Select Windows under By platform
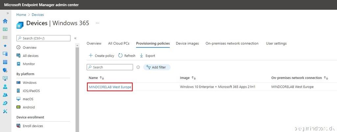 coord(30,83)
